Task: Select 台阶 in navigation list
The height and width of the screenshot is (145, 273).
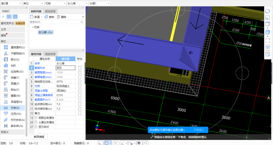Action: (x=10, y=65)
